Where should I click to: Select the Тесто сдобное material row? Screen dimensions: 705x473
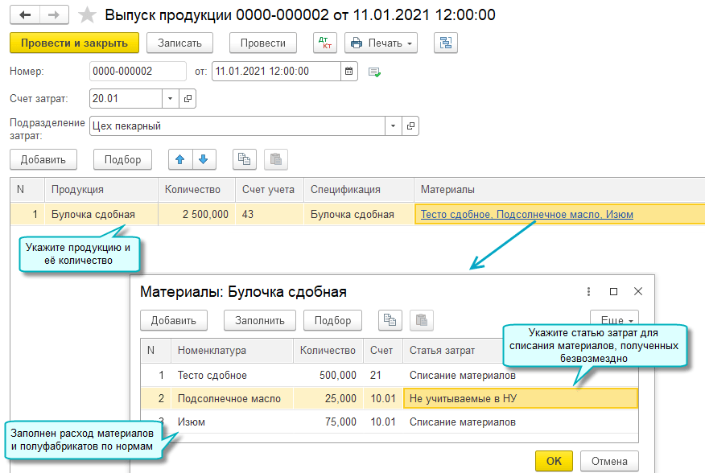pyautogui.click(x=389, y=375)
